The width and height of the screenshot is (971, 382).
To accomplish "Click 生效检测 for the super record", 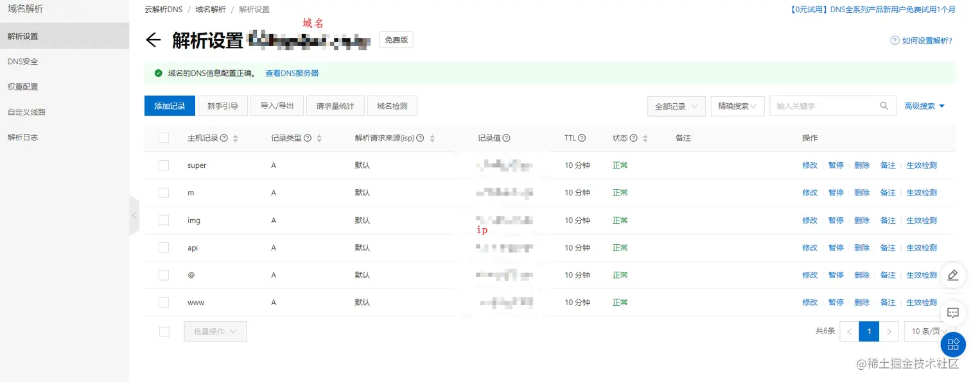I will click(x=922, y=165).
